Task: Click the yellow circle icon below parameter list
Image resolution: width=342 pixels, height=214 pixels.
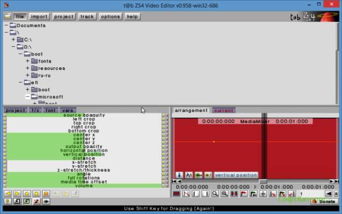Action: pos(27,194)
